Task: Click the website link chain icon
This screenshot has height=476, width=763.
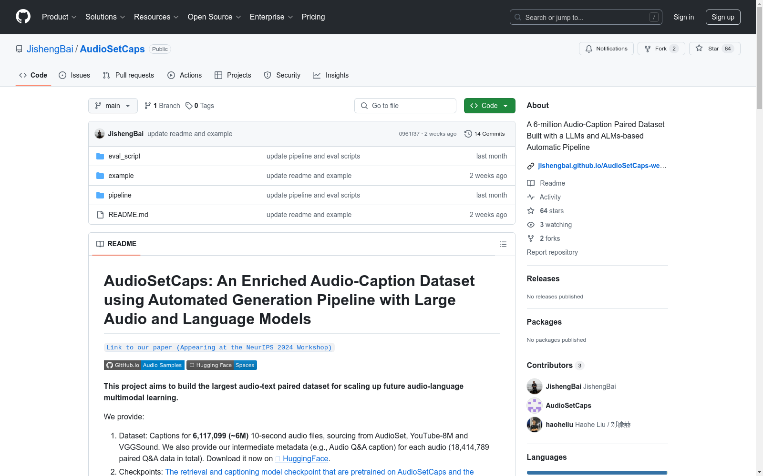Action: point(531,166)
